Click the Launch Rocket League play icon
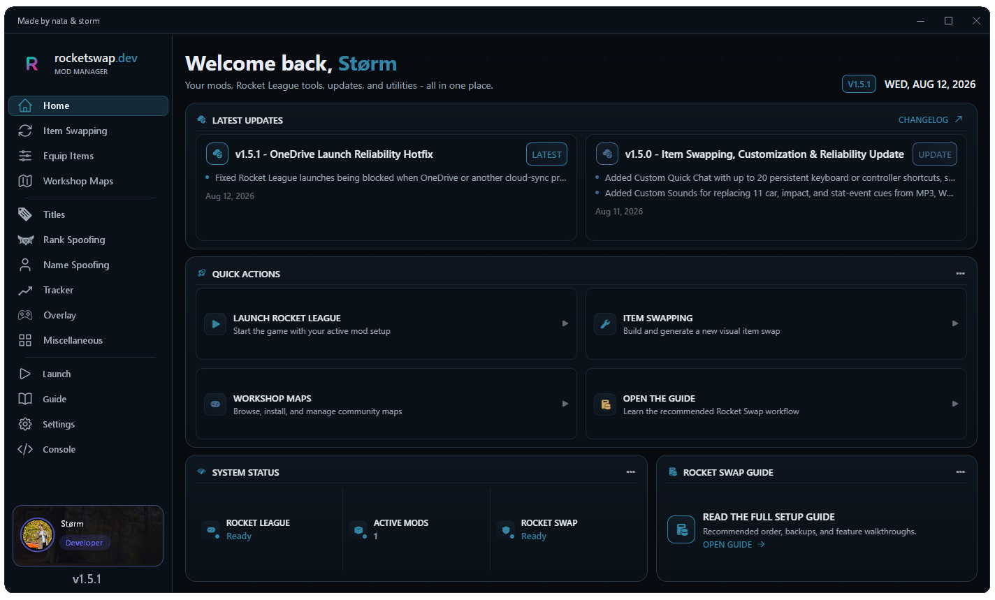 pos(215,324)
